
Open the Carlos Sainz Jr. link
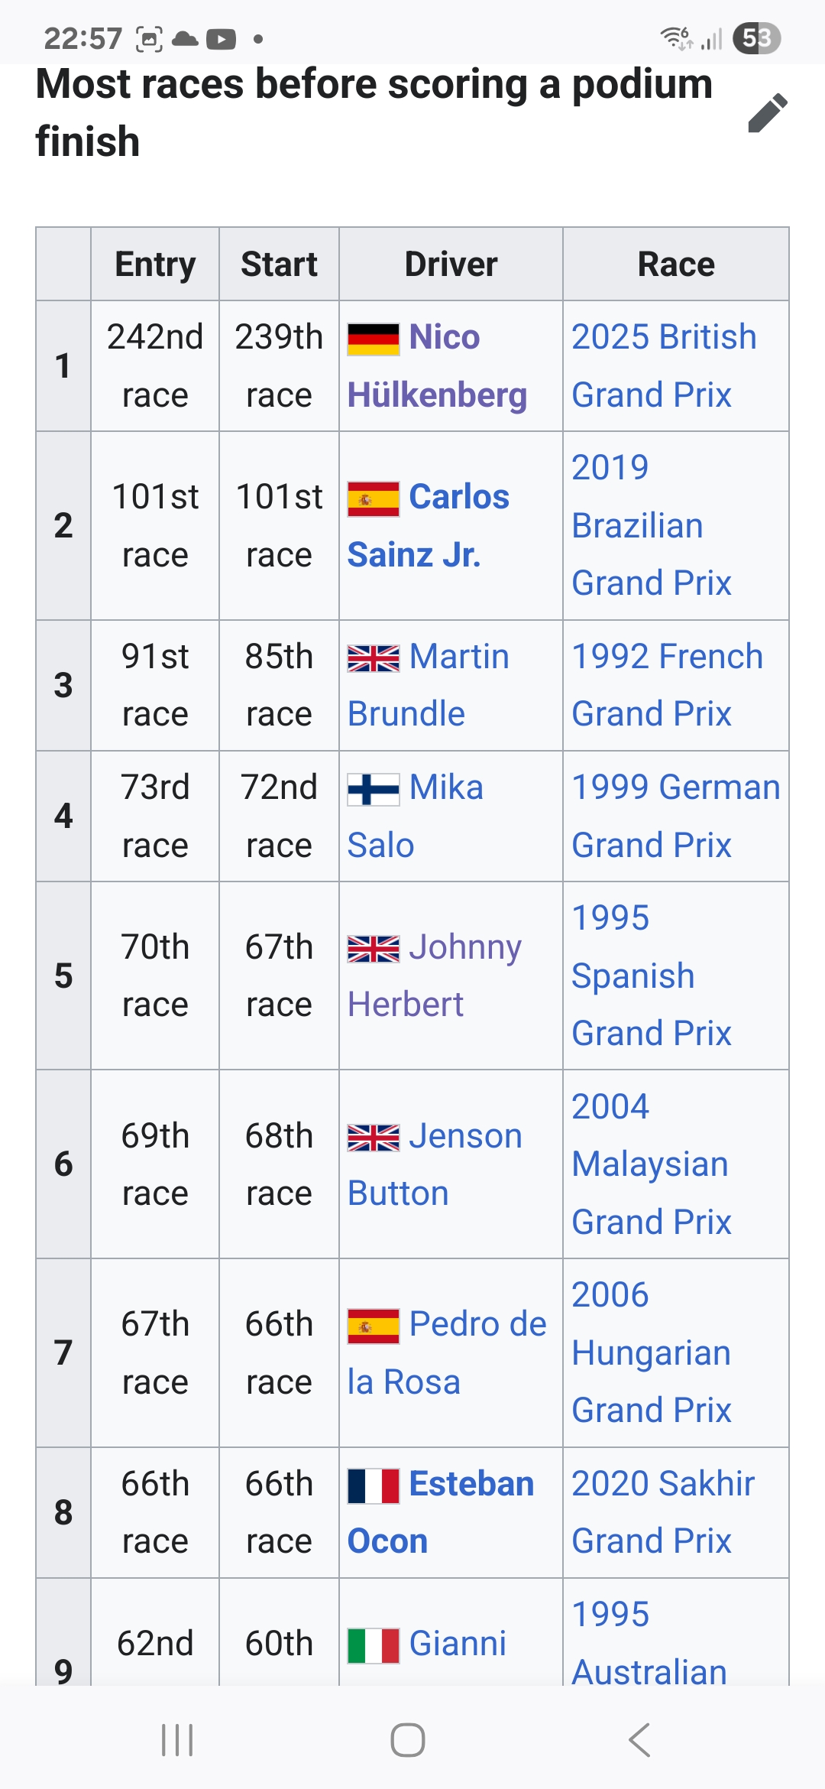[x=429, y=526]
